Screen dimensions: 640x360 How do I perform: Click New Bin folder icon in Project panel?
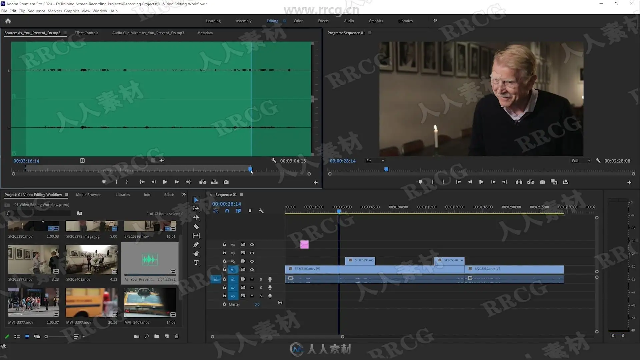click(x=156, y=336)
